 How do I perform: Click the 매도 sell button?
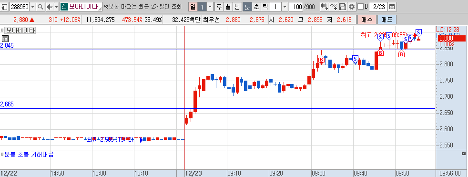387,20
